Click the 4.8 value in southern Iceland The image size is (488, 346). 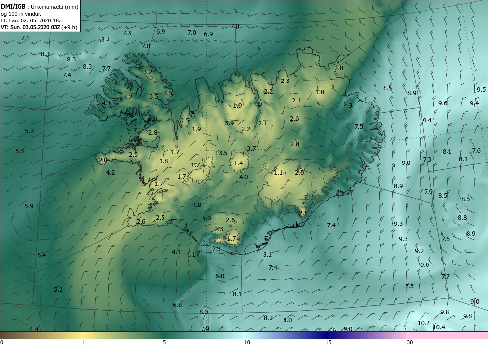pyautogui.click(x=197, y=205)
